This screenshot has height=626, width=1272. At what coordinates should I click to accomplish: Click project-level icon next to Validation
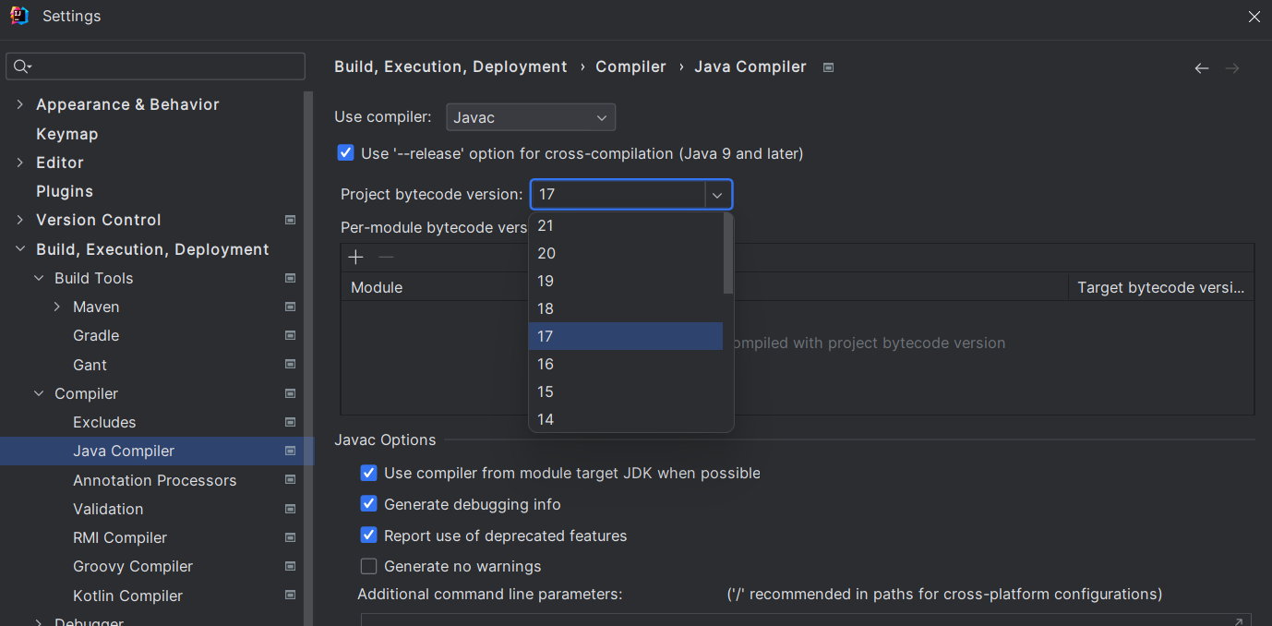click(291, 509)
